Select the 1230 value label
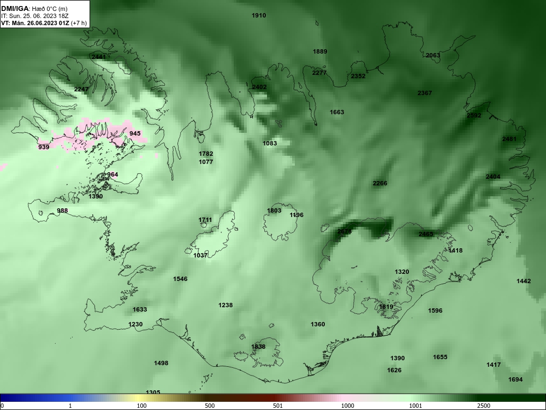Image resolution: width=546 pixels, height=410 pixels. pos(135,325)
